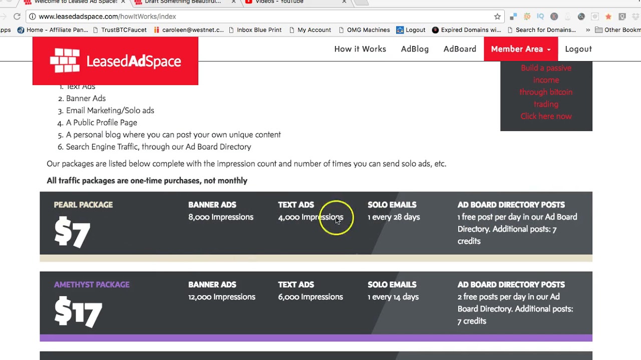Image resolution: width=641 pixels, height=360 pixels.
Task: Open the blue squares extension icon
Action: click(x=513, y=16)
